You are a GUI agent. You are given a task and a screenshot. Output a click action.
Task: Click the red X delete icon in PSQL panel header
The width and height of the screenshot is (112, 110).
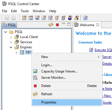[57, 25]
